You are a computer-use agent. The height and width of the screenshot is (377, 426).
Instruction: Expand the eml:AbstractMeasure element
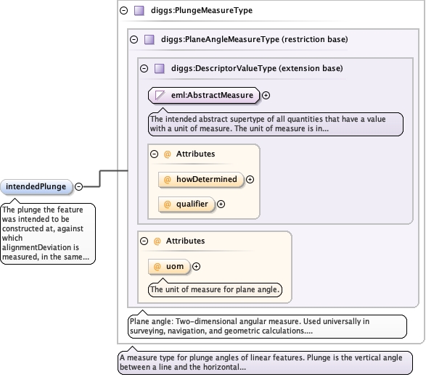266,96
